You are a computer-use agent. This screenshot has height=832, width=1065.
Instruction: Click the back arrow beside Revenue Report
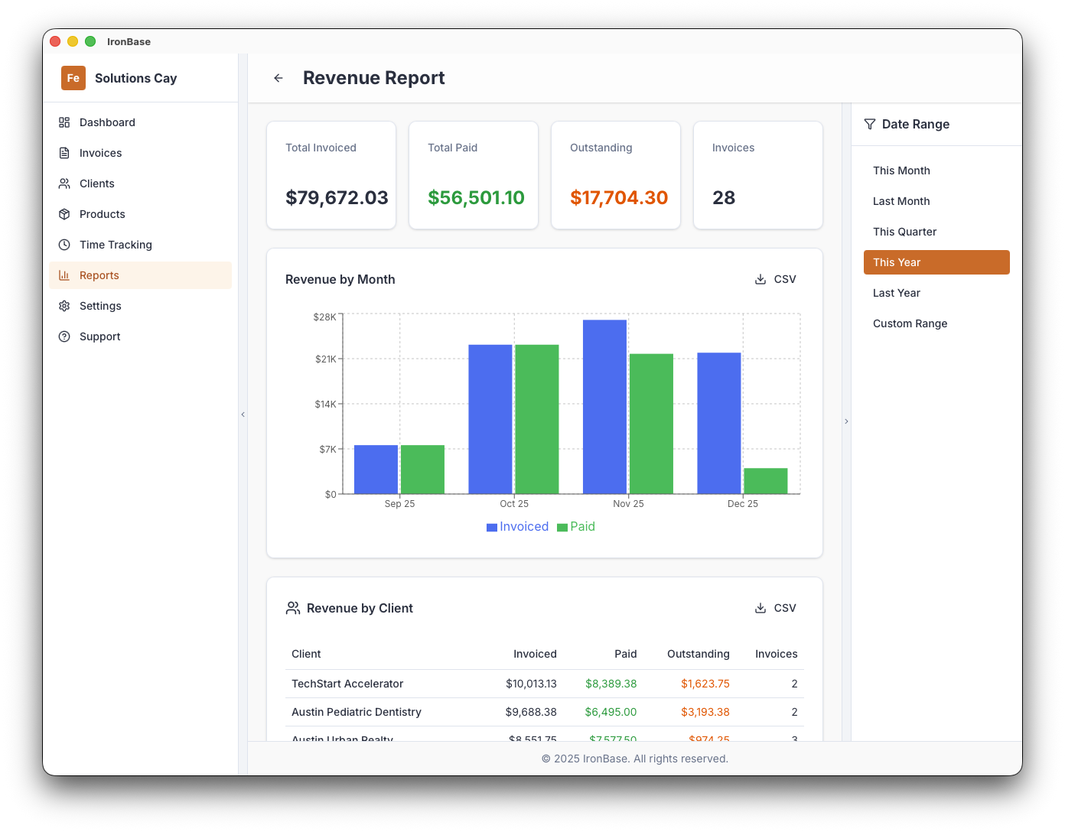pyautogui.click(x=278, y=78)
